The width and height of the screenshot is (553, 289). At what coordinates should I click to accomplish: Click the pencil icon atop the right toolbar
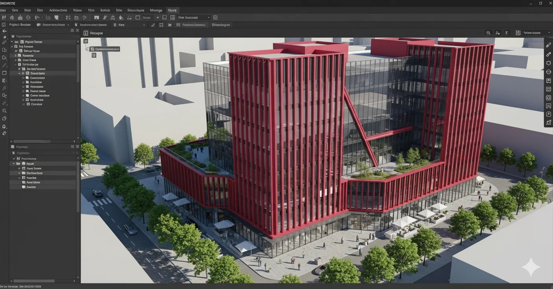pos(549,45)
